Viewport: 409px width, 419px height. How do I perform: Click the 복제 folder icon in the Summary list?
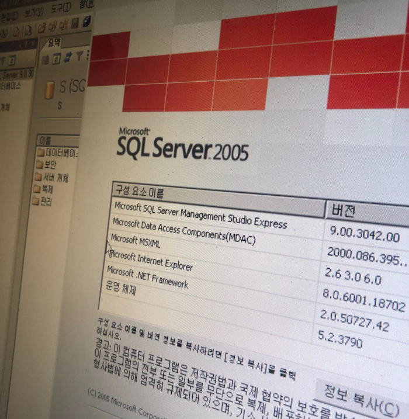pos(37,189)
